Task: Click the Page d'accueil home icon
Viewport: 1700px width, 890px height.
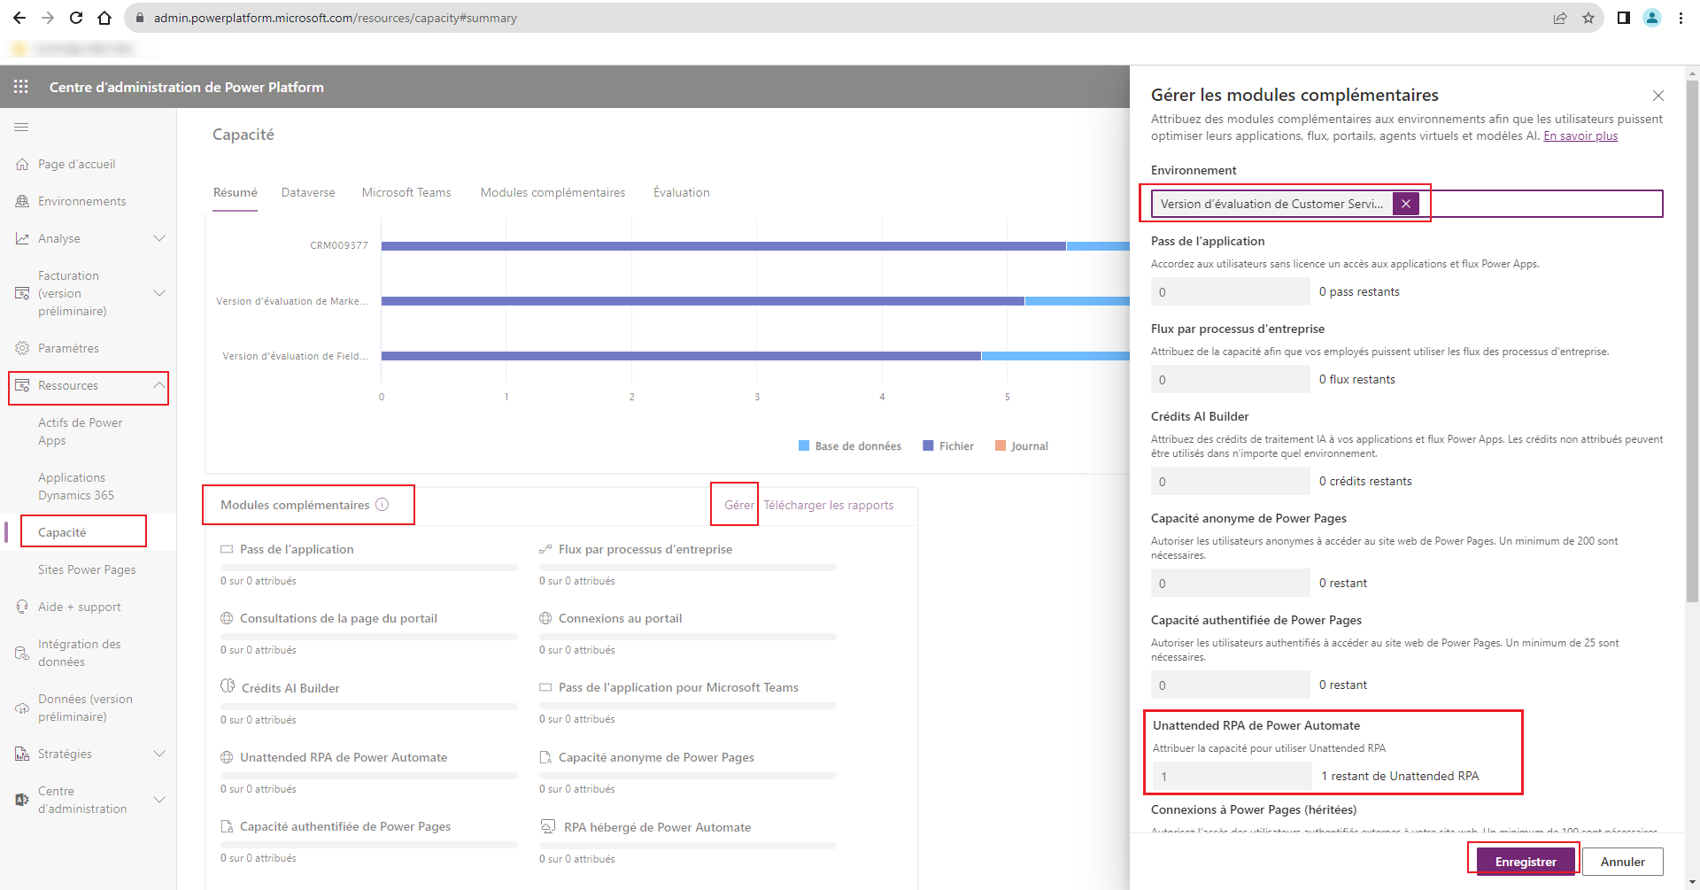Action: (22, 165)
